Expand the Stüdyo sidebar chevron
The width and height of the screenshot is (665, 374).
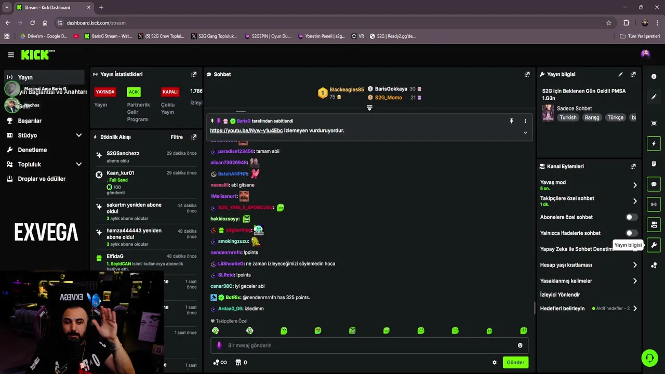coord(79,135)
